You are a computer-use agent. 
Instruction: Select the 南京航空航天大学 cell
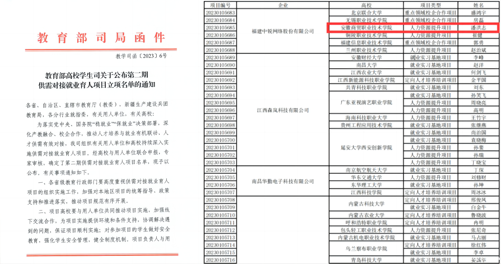(x=366, y=170)
